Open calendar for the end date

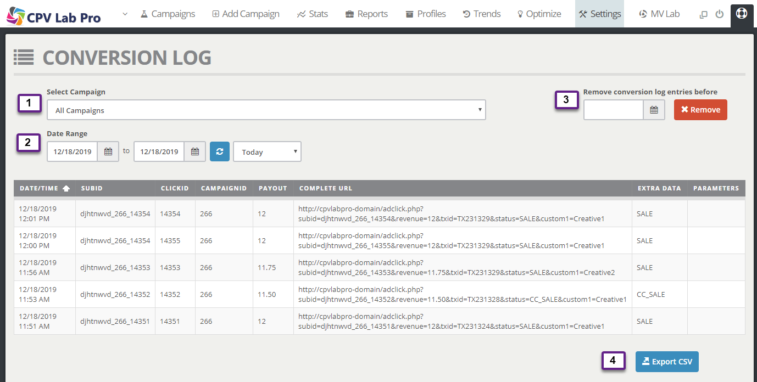195,152
